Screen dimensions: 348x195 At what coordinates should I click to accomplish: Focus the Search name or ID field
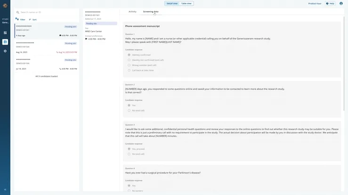(x=47, y=12)
